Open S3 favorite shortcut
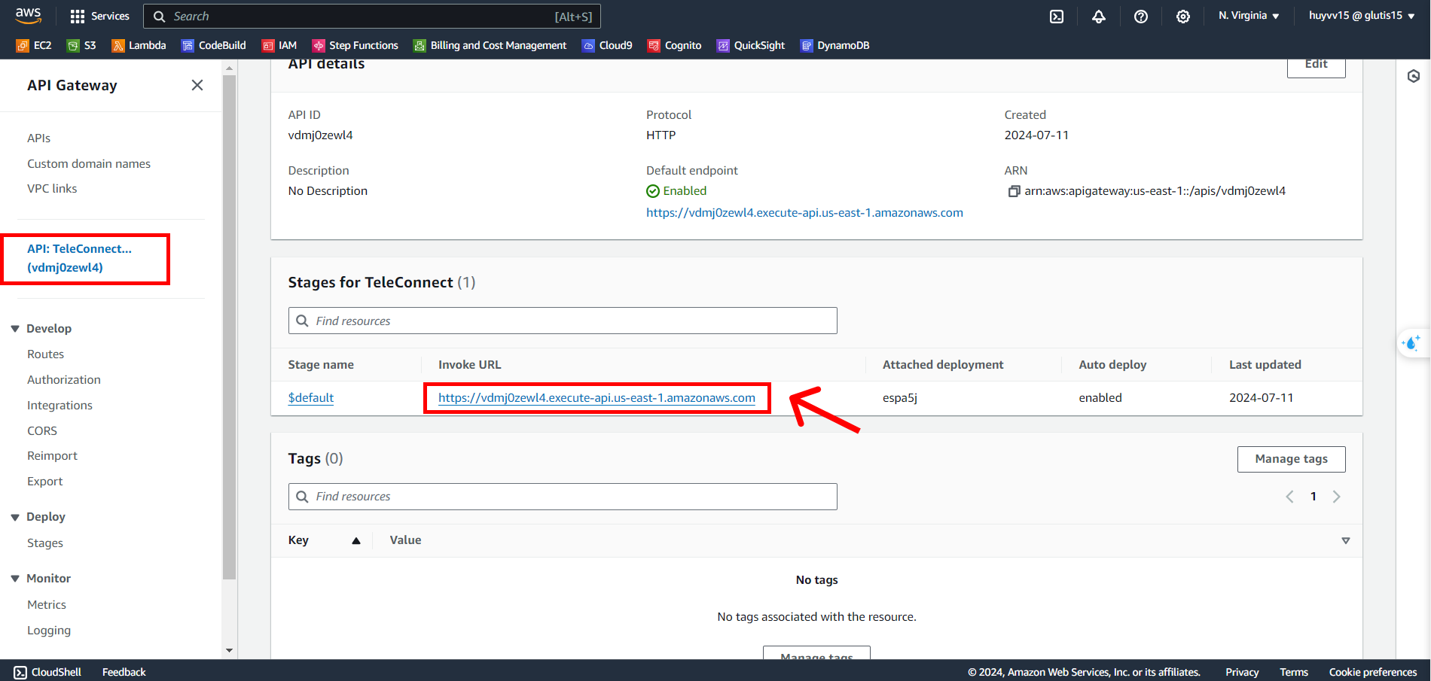The width and height of the screenshot is (1431, 681). 81,45
